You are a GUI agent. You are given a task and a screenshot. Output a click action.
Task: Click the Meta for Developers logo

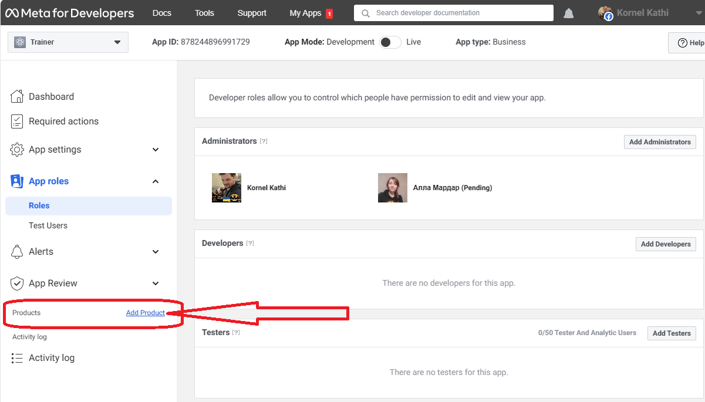(x=70, y=13)
